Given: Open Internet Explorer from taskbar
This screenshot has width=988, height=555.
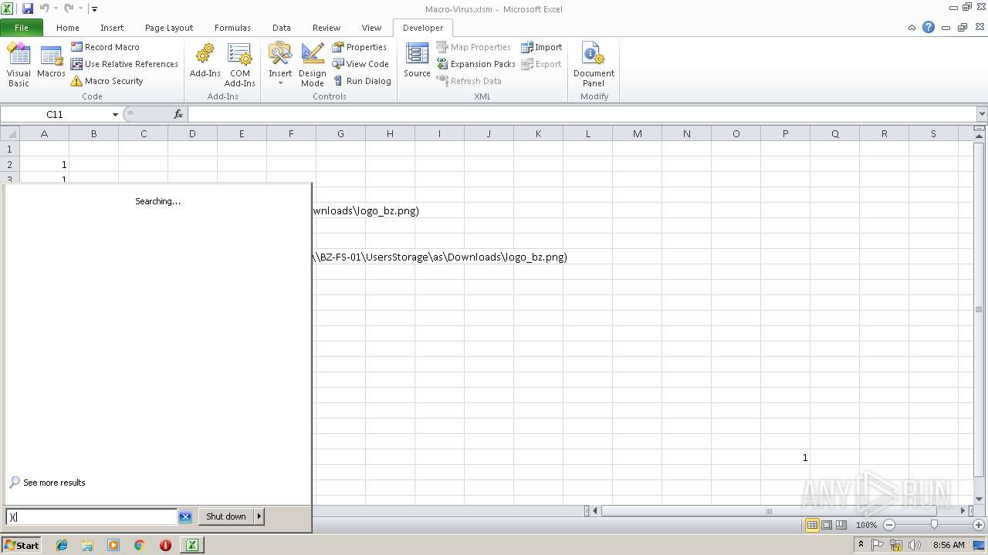Looking at the screenshot, I should coord(62,545).
